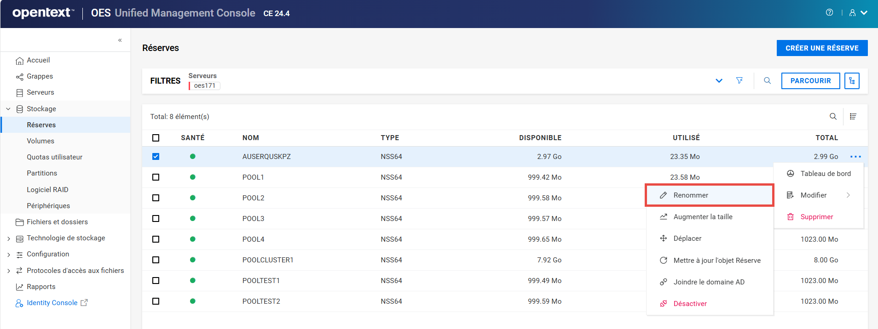The image size is (878, 329).
Task: Collapse the Stockage section
Action: [8, 109]
